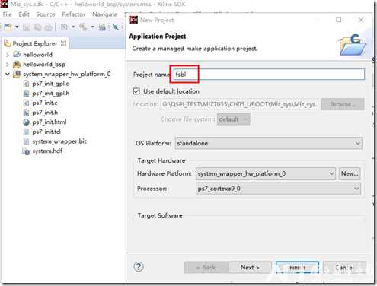377x286 pixels.
Task: Click the blue cursor toolbar icon
Action: [116, 27]
